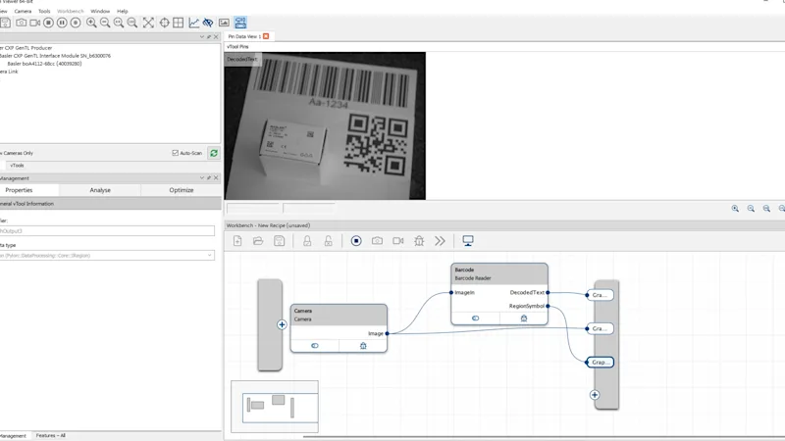Screen dimensions: 785x441
Task: Click the green refresh devices icon
Action: point(214,153)
